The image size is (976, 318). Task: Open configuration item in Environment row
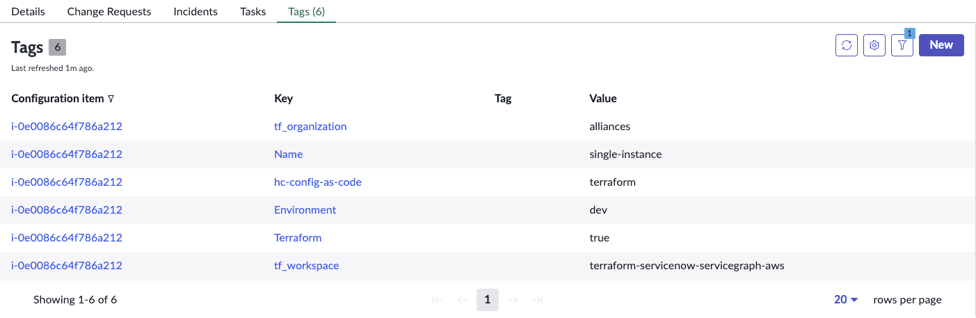pos(67,210)
